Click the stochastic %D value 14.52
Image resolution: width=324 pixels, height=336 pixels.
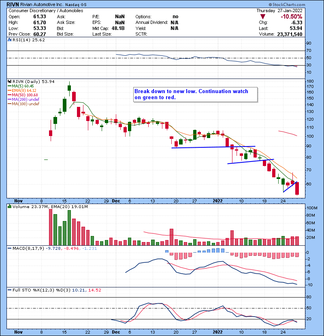[94, 290]
